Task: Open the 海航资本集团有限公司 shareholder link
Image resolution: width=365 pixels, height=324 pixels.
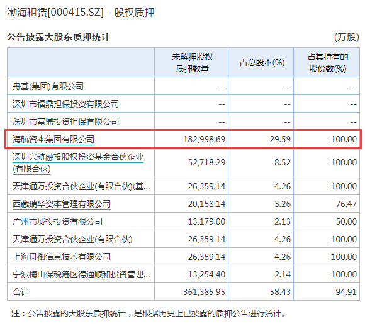Action: [x=53, y=139]
